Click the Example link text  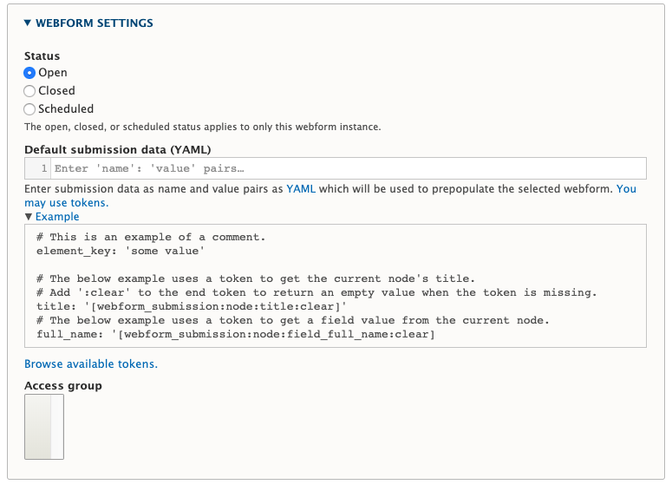(57, 217)
